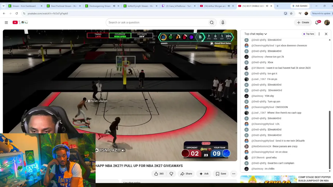Toggle the Top fans chat filter

308,34
